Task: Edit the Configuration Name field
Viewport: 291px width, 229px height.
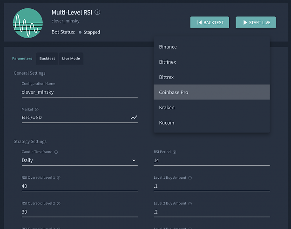Action: click(x=80, y=92)
